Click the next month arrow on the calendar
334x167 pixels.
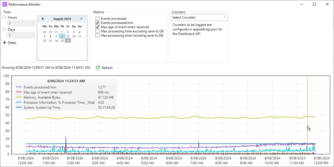[x=82, y=19]
